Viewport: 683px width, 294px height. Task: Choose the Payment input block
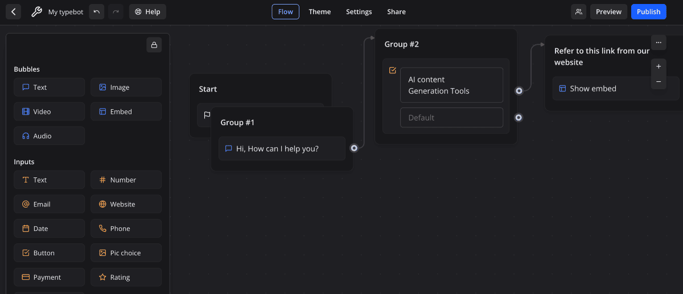click(x=49, y=278)
